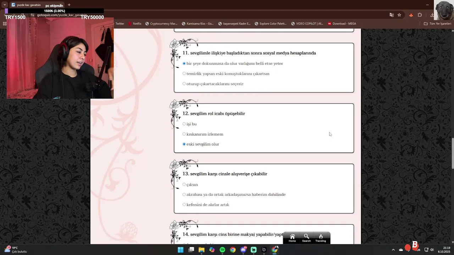Show hidden system tray icons
Image resolution: width=454 pixels, height=255 pixels.
393,250
